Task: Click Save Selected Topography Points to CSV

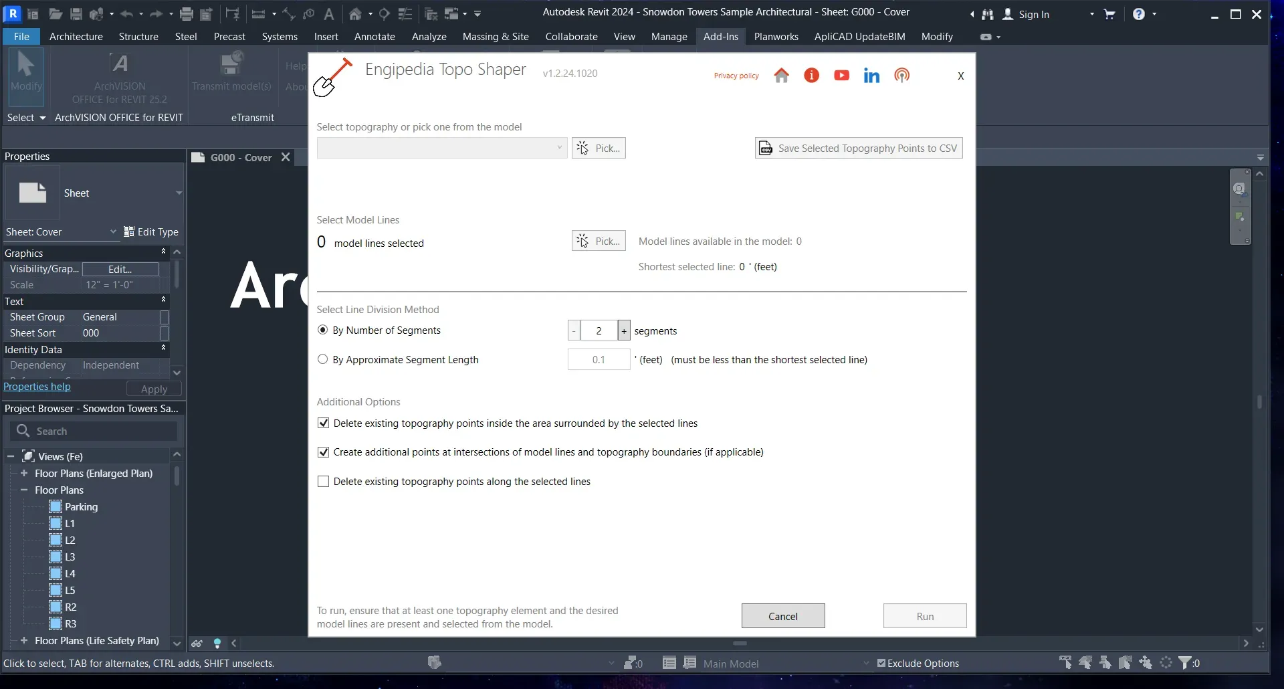Action: [x=859, y=148]
